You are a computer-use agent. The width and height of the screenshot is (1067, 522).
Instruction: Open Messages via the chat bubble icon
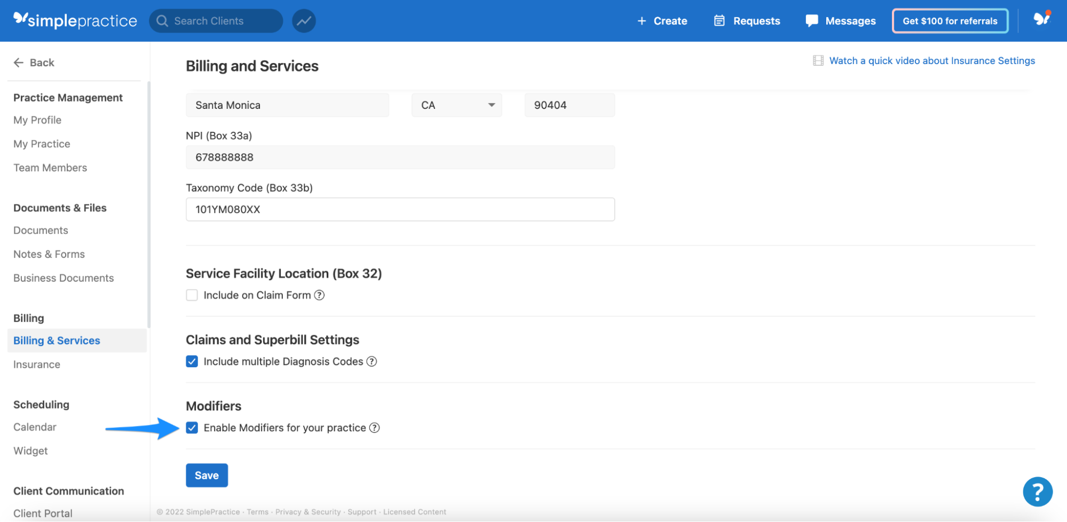811,20
